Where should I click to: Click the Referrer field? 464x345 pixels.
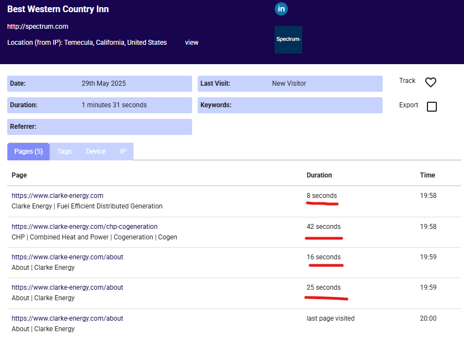click(x=100, y=127)
